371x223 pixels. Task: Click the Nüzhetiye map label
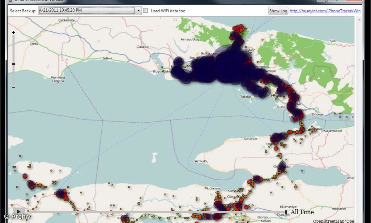pos(288,207)
